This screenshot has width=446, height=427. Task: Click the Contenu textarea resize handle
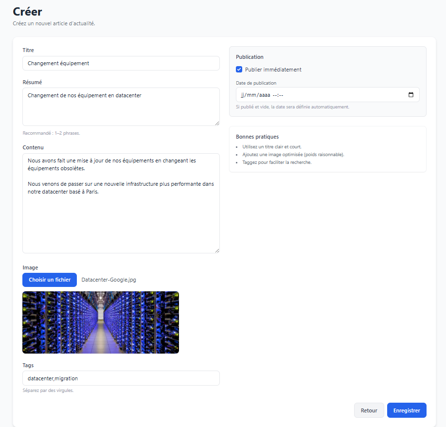[217, 250]
